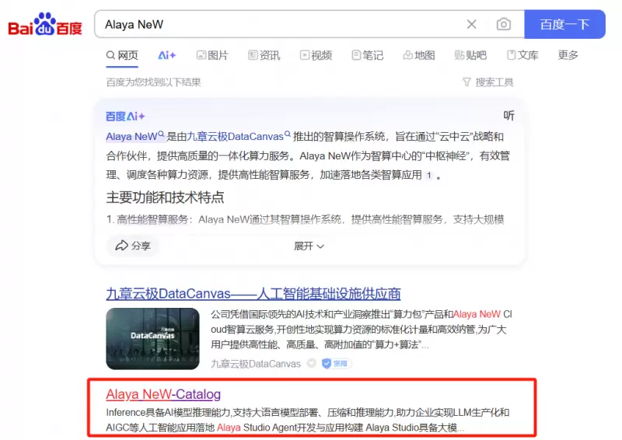Switch to the 地图 map tab
The image size is (622, 440).
(x=418, y=55)
